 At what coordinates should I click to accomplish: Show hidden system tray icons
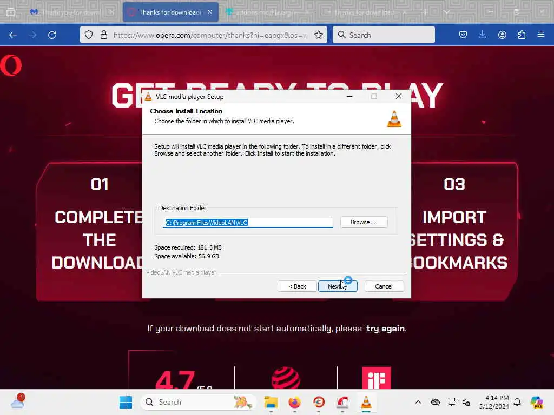coord(418,402)
